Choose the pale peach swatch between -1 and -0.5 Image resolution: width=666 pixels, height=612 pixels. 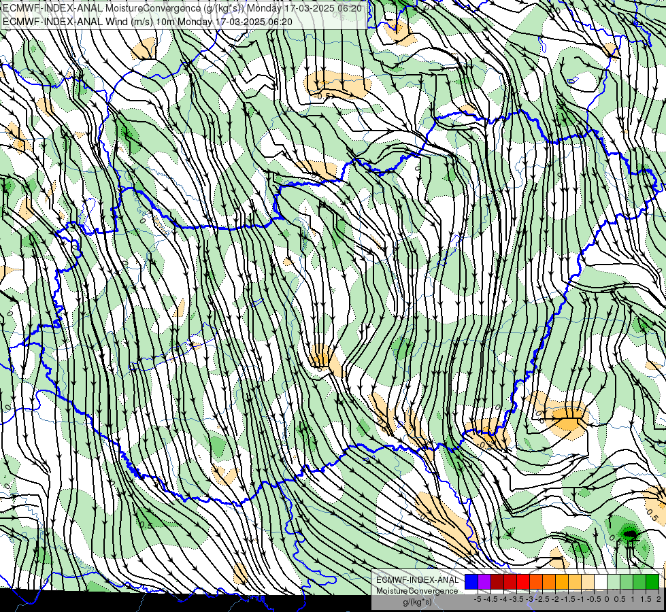click(587, 582)
